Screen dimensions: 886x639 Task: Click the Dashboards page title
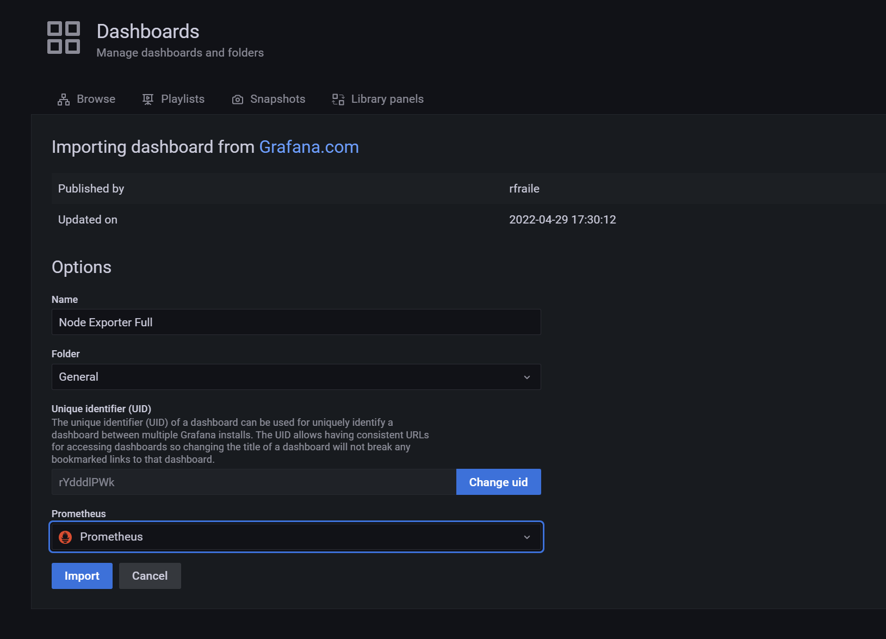(148, 32)
